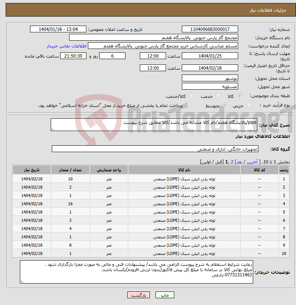Click the buyer organization name field

coord(153,38)
